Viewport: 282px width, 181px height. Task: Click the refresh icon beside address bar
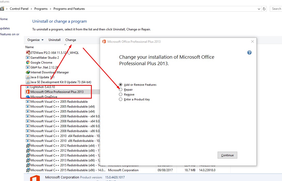(x=264, y=9)
